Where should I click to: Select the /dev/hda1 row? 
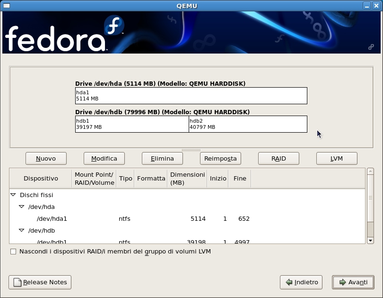(x=187, y=219)
